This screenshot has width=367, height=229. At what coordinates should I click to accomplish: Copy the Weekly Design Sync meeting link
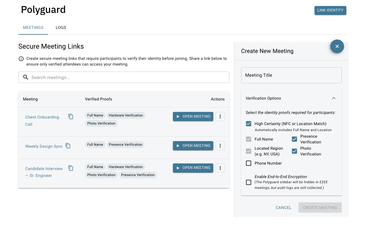(x=68, y=146)
